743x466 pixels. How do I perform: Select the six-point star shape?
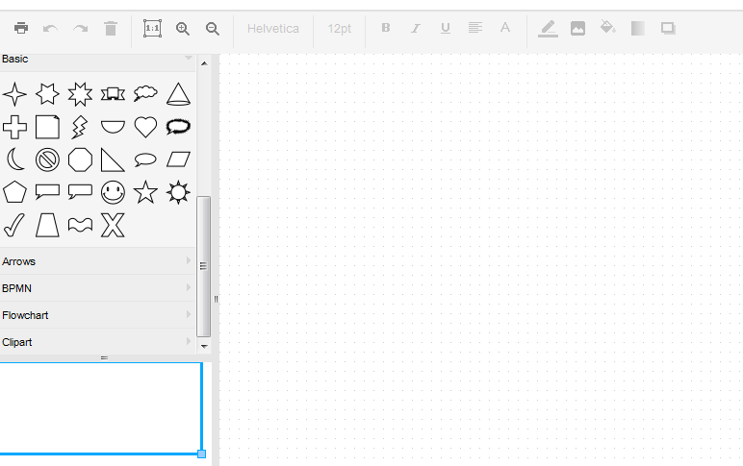click(x=47, y=94)
